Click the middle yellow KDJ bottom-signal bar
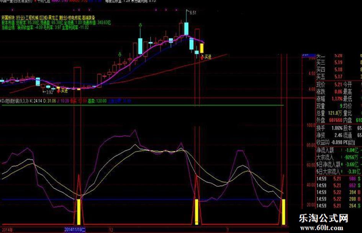 197,212
